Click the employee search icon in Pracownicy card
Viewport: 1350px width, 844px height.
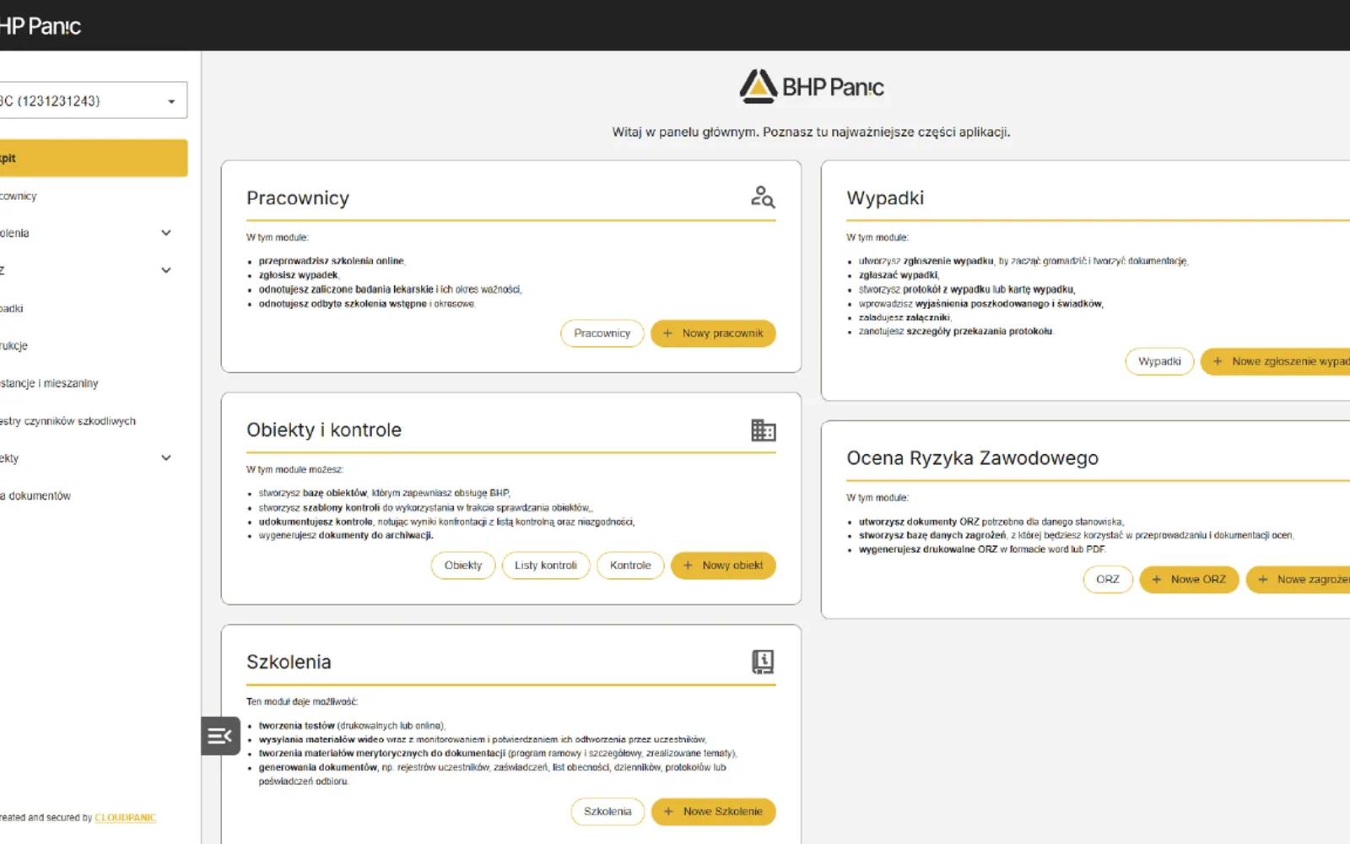pyautogui.click(x=763, y=197)
